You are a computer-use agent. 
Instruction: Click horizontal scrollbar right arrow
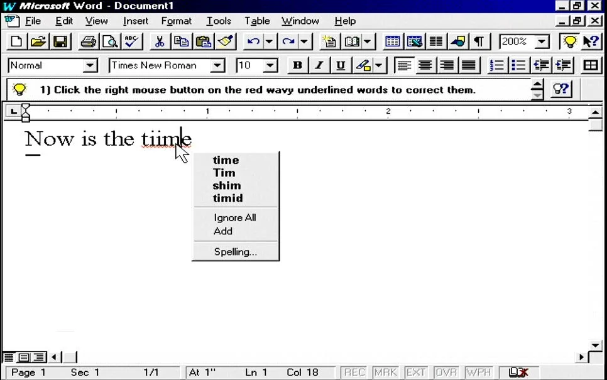coord(581,357)
